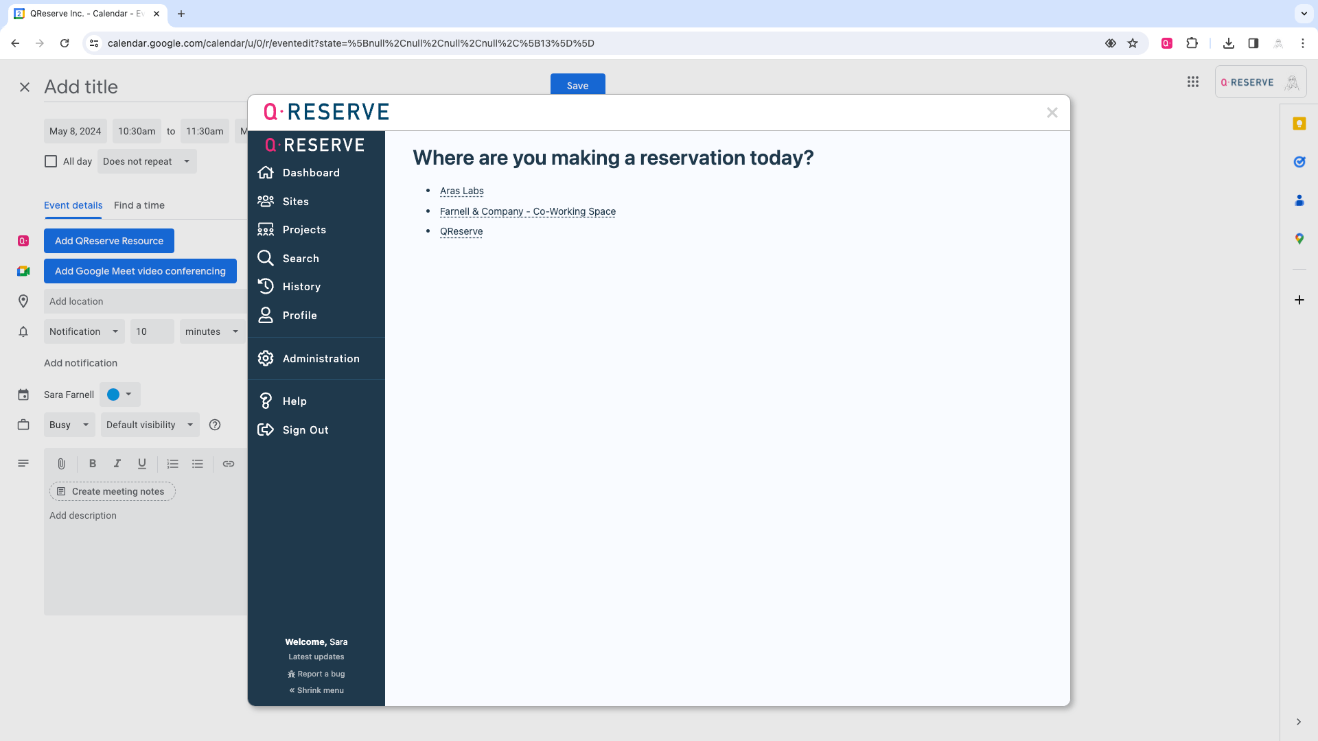The width and height of the screenshot is (1318, 741).
Task: Expand the Does not repeat dropdown
Action: pyautogui.click(x=146, y=162)
